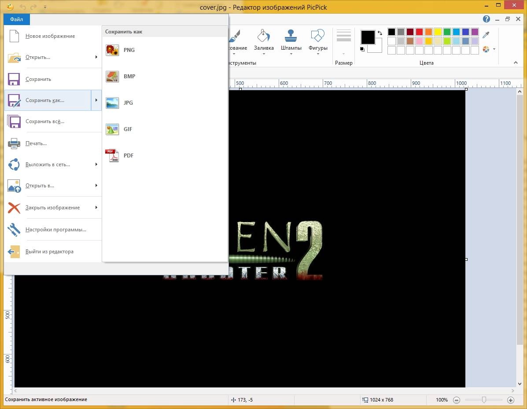Click the horizontal scrollbar left arrow

click(15, 391)
